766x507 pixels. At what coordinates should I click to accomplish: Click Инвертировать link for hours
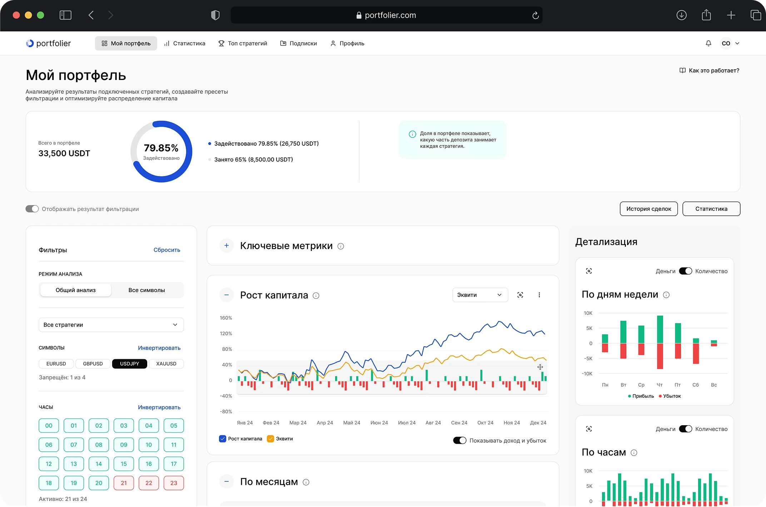coord(159,407)
